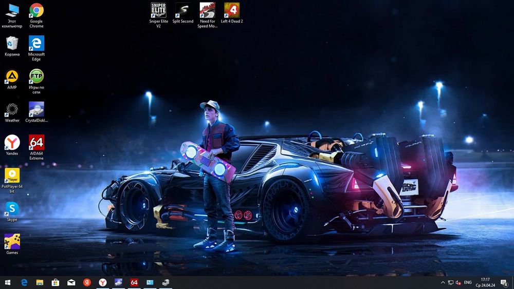Open the clock showing 17:17
The height and width of the screenshot is (289, 514).
pyautogui.click(x=486, y=282)
